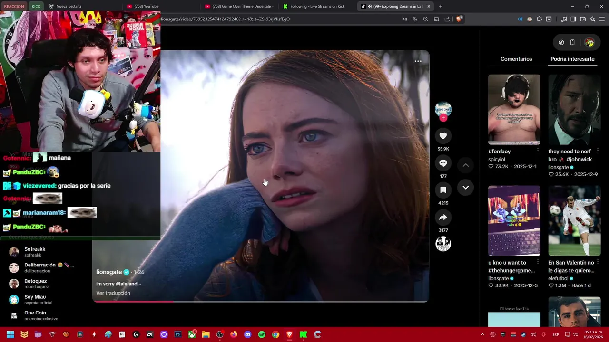Click Ver traducción under the caption

pyautogui.click(x=113, y=293)
